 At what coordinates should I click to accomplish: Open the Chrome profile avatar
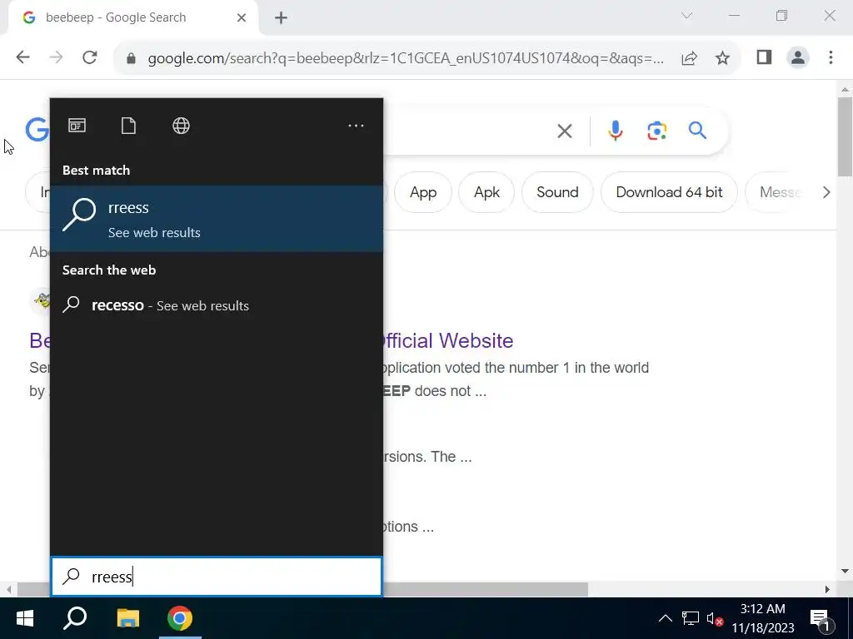tap(798, 57)
